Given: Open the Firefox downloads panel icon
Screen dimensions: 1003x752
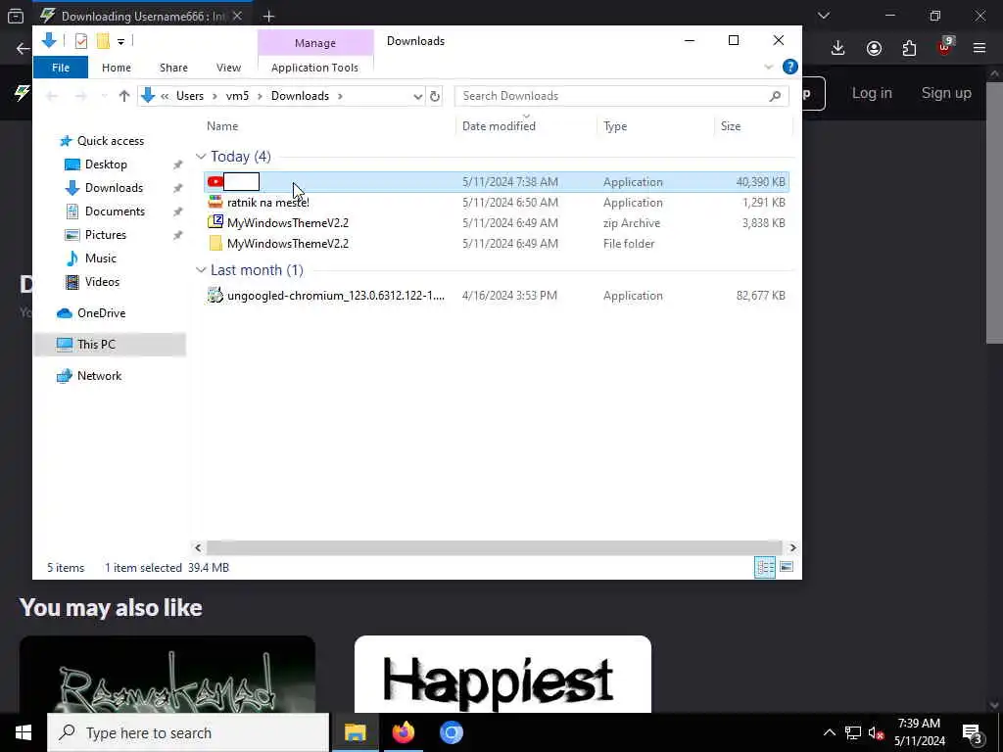Looking at the screenshot, I should point(837,48).
